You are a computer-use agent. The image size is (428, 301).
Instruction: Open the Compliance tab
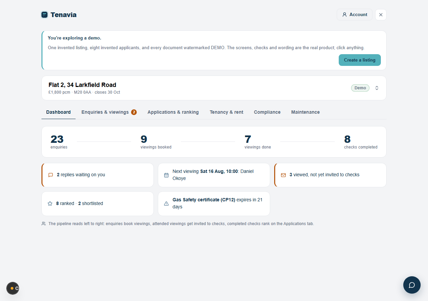point(267,112)
